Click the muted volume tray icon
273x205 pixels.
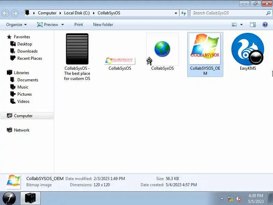pyautogui.click(x=238, y=199)
